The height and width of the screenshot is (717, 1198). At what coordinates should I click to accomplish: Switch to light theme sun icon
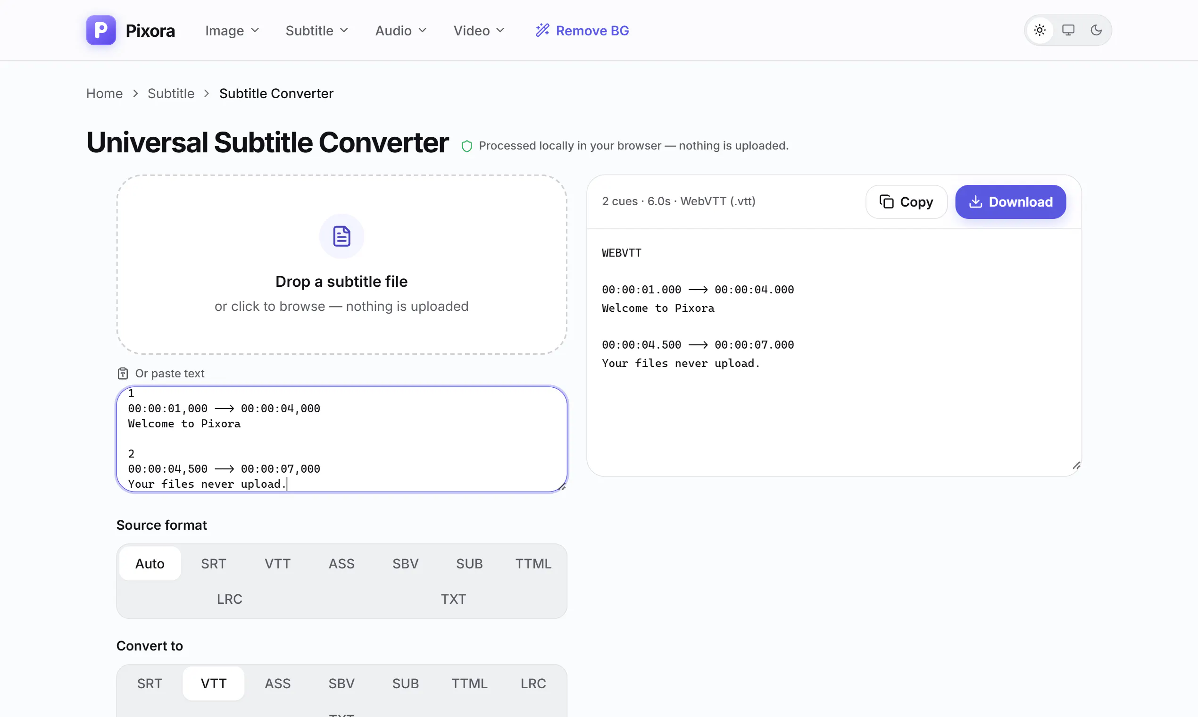1040,31
